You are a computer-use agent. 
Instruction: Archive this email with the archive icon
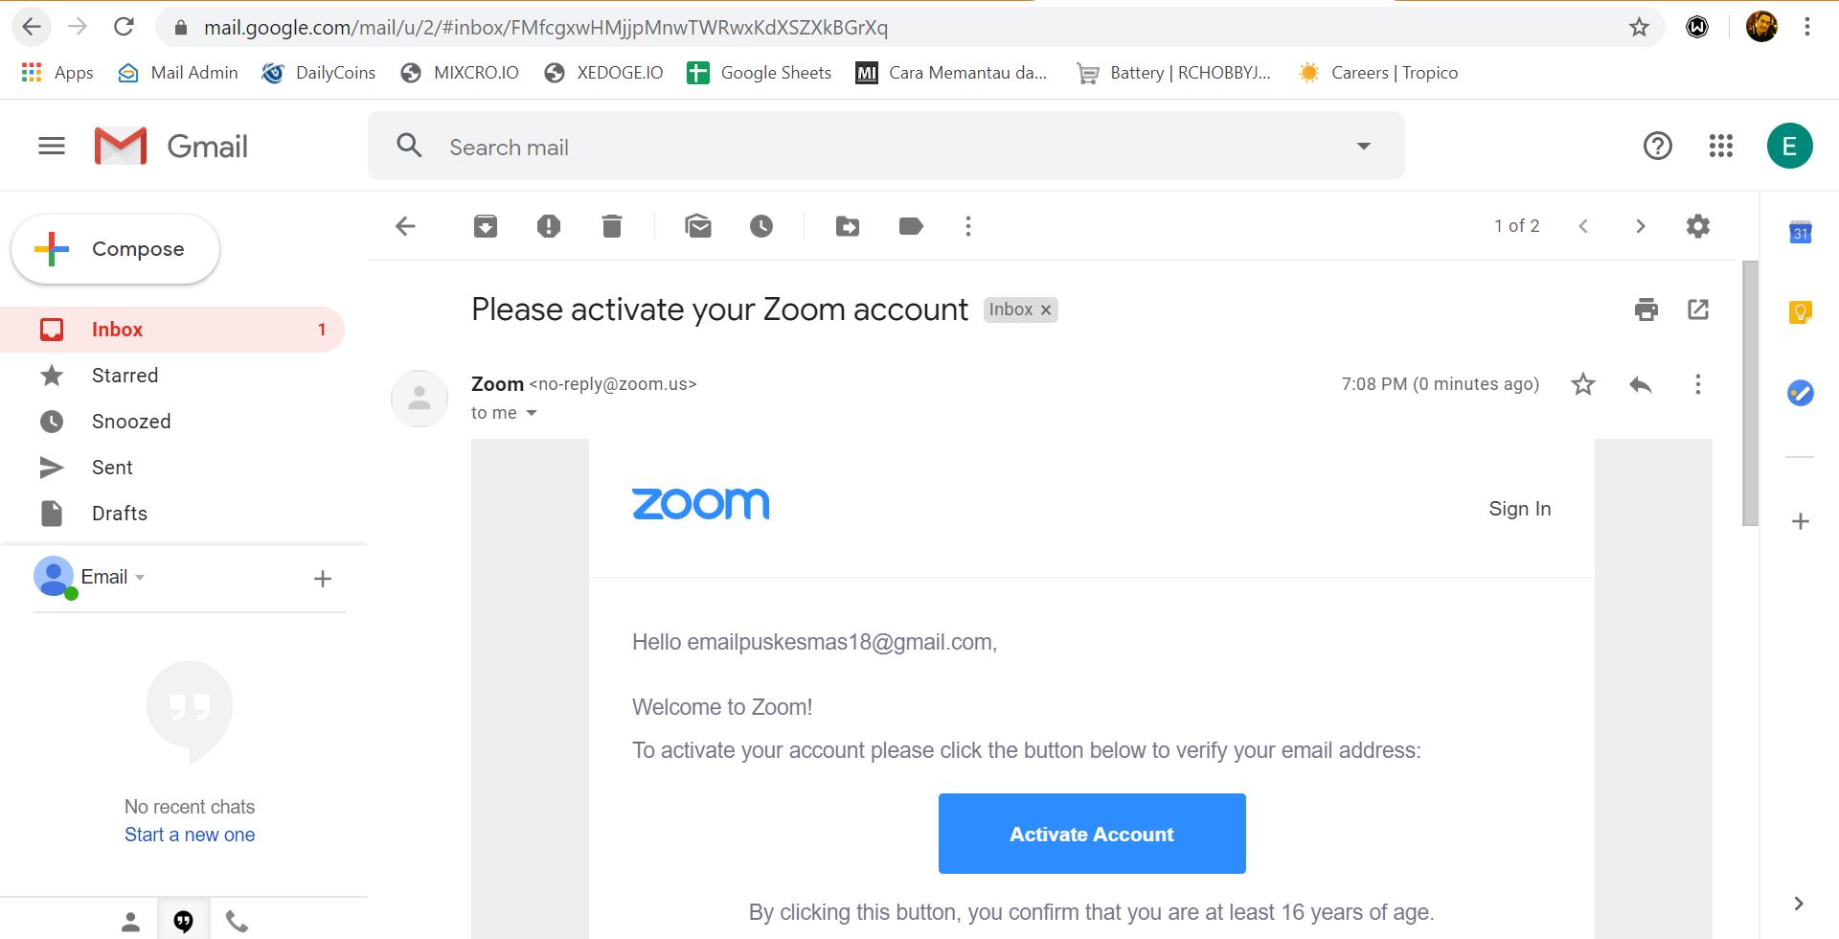point(486,226)
